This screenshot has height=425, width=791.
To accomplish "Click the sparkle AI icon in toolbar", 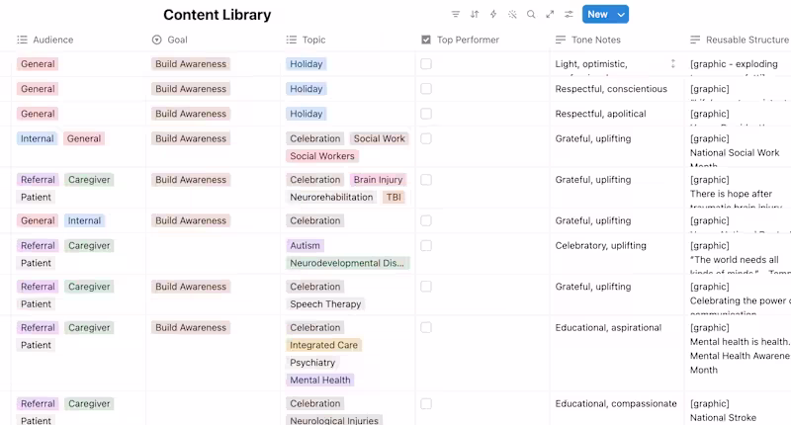I will pos(512,14).
